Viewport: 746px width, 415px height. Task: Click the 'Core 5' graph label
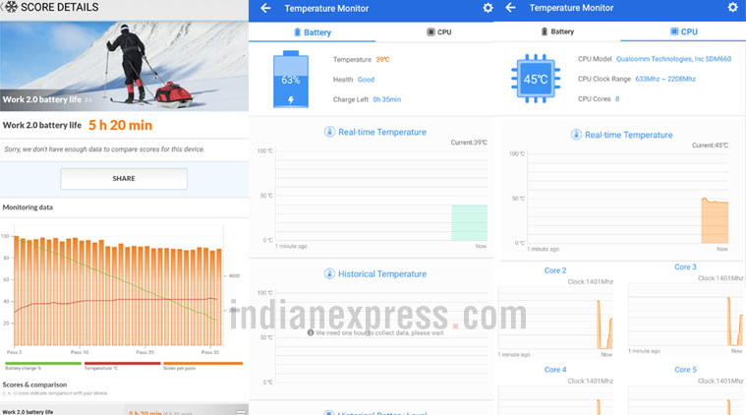coord(686,370)
